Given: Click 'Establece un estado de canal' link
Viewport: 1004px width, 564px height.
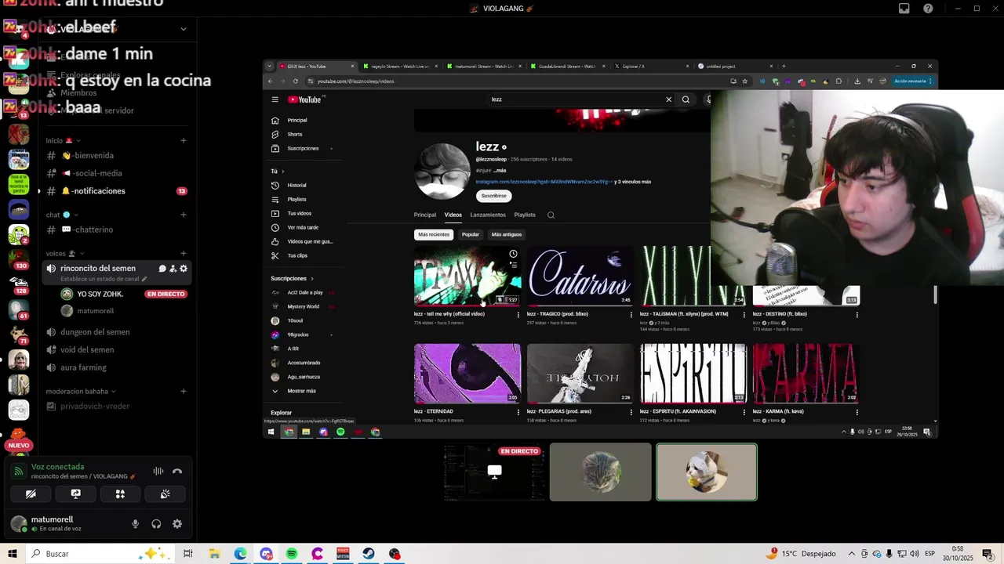Looking at the screenshot, I should coord(104,279).
